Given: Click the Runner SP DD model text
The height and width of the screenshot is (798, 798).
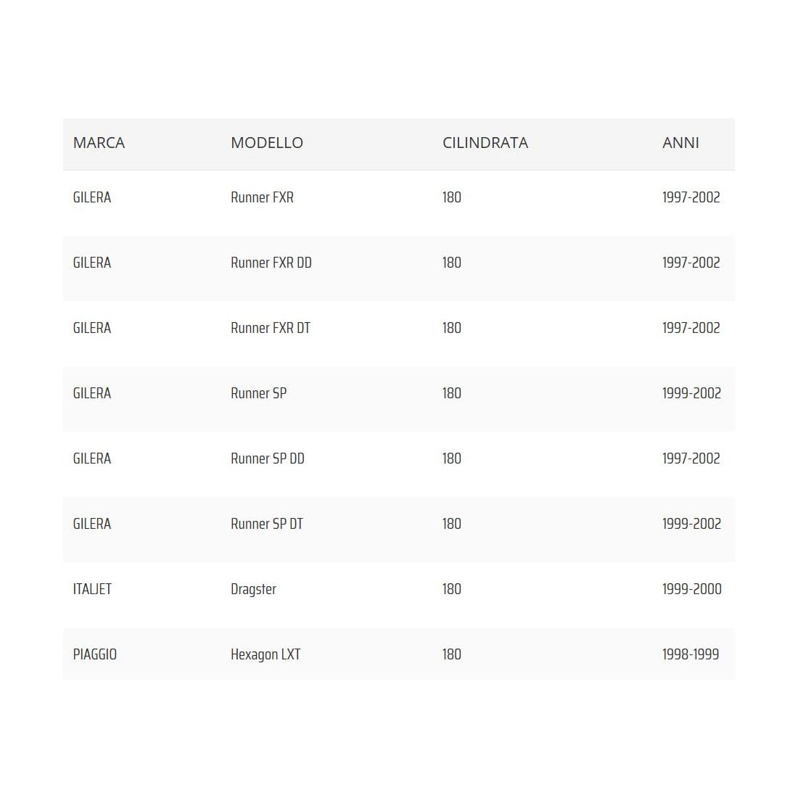Looking at the screenshot, I should click(x=267, y=458).
